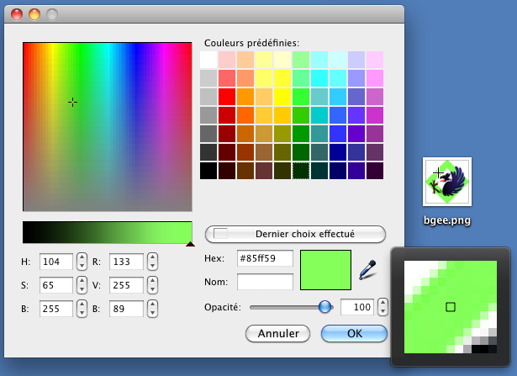Click the bgee.png file name label

447,220
